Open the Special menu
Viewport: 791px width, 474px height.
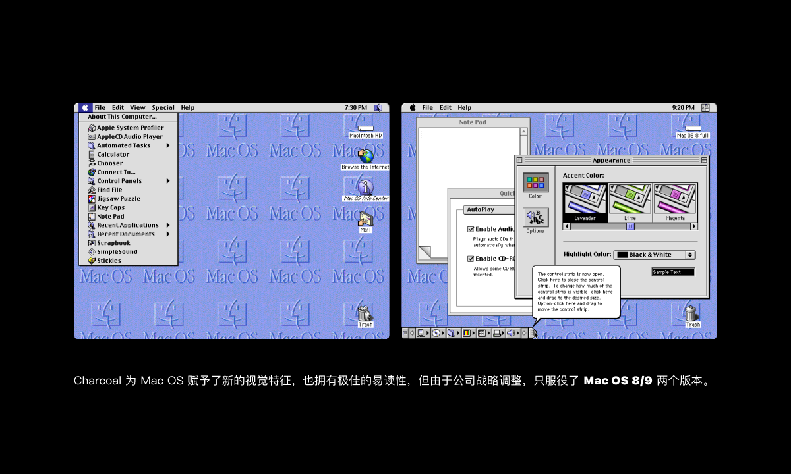pyautogui.click(x=163, y=107)
